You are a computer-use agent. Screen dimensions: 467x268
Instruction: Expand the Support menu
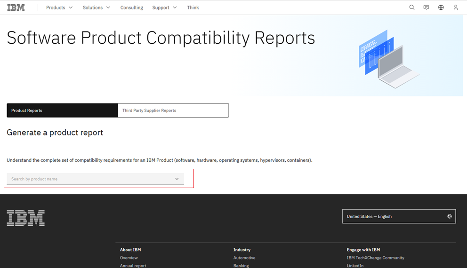[x=164, y=8]
